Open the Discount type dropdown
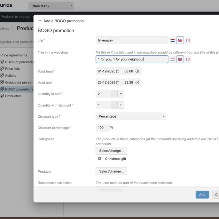The height and width of the screenshot is (219, 219). [x=130, y=116]
